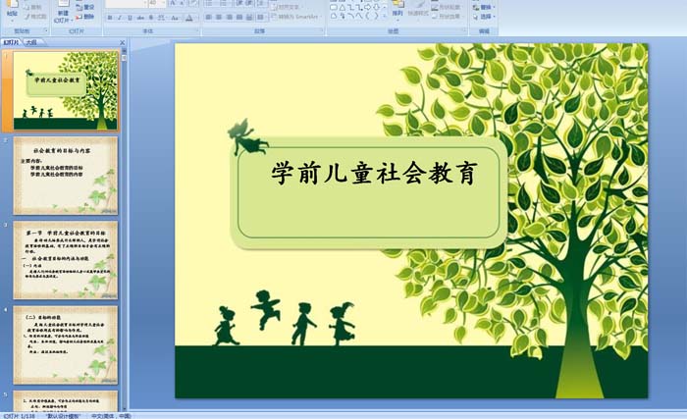Screen dimensions: 687x419
Task: Click the slide counter in status bar
Action: (x=20, y=416)
